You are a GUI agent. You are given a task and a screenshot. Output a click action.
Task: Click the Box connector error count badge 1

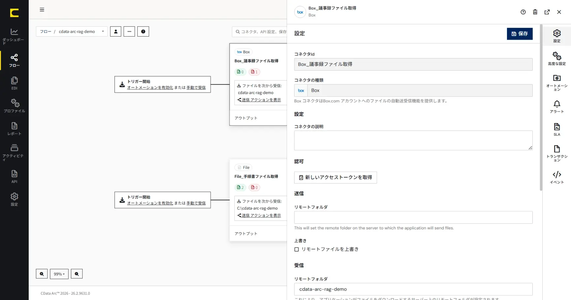pyautogui.click(x=254, y=72)
